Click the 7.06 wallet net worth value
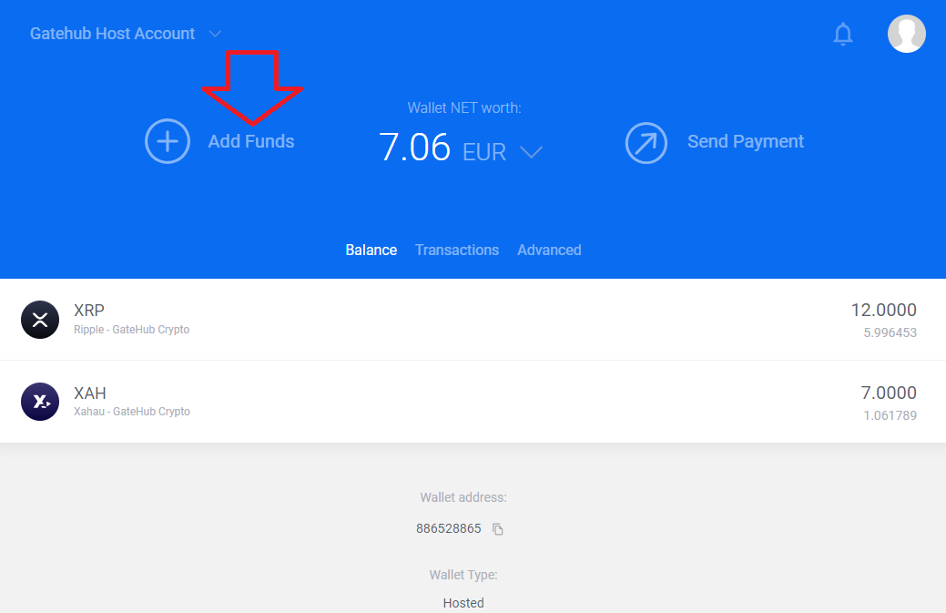 pyautogui.click(x=415, y=147)
